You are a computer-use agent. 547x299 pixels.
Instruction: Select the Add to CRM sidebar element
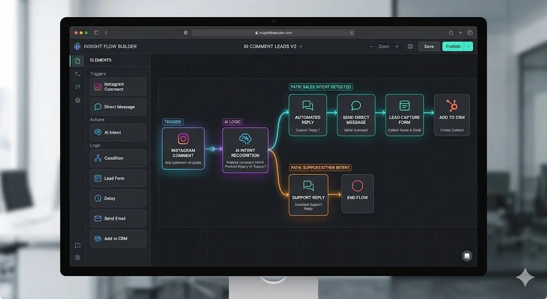(118, 239)
